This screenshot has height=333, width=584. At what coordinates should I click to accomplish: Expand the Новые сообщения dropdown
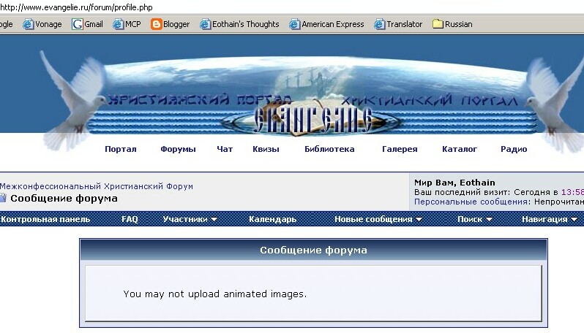(378, 219)
